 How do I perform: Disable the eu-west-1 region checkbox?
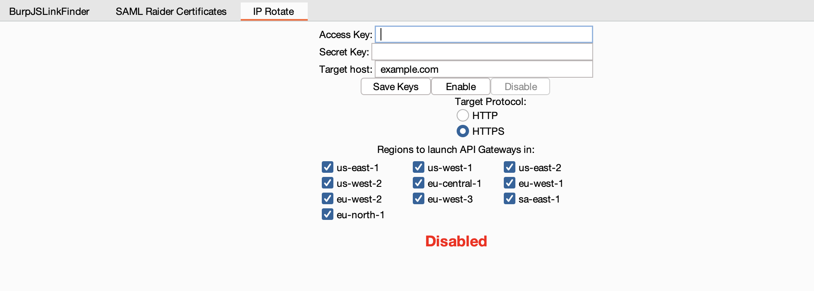click(510, 183)
